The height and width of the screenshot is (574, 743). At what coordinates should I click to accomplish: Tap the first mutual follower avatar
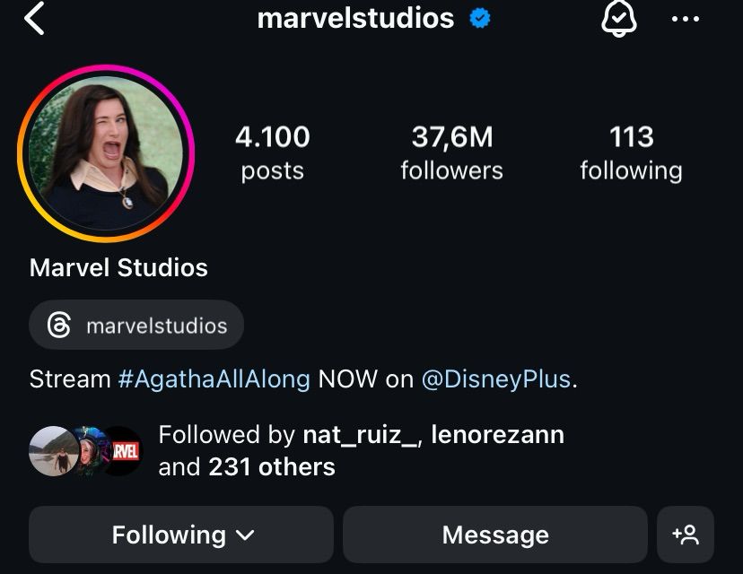coord(52,451)
